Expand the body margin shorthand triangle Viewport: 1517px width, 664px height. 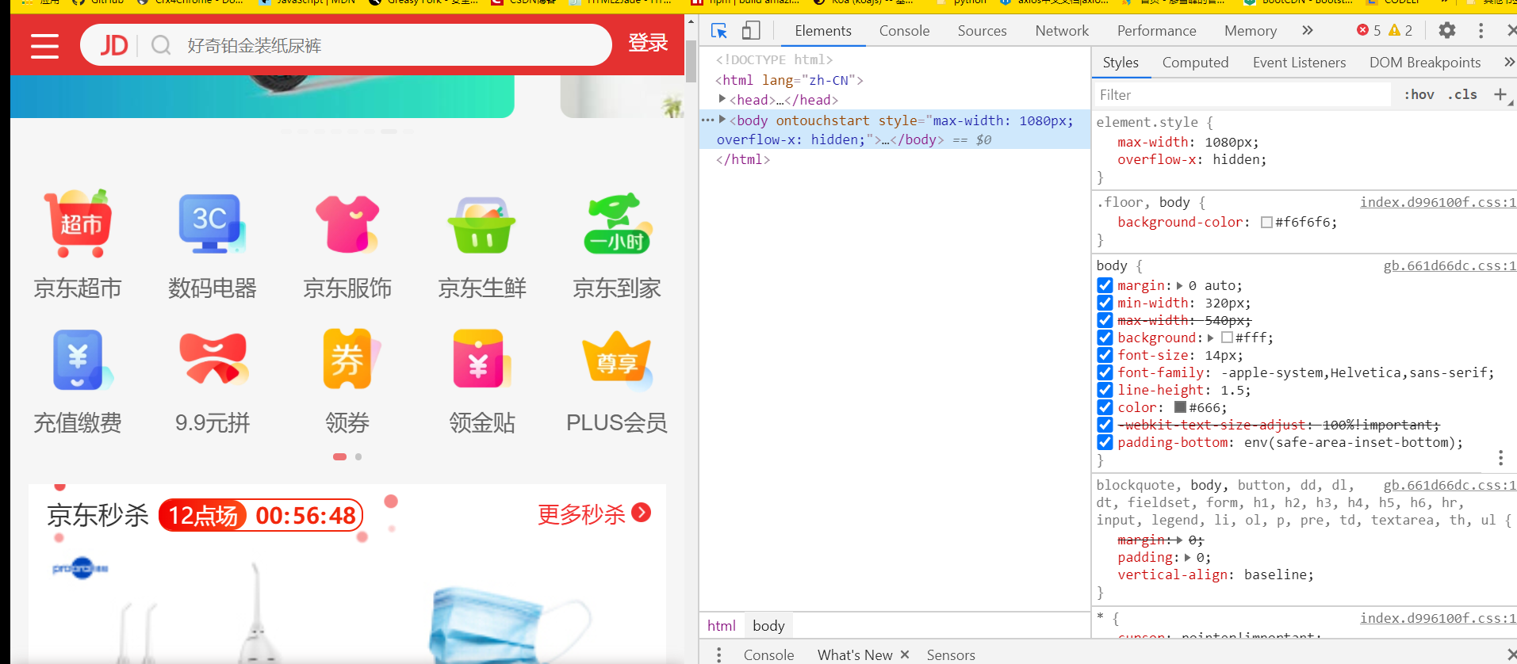(1179, 285)
